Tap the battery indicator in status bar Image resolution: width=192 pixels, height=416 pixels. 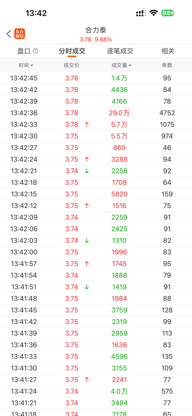coord(168,13)
